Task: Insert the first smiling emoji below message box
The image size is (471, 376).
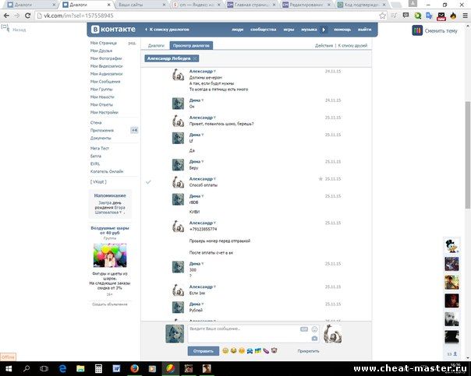Action: (x=225, y=351)
